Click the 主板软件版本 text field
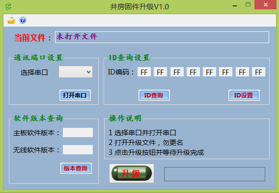 point(78,133)
